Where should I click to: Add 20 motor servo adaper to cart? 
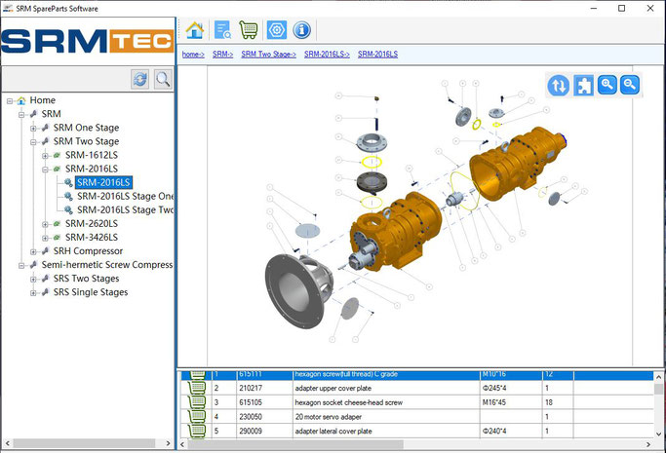pyautogui.click(x=197, y=417)
